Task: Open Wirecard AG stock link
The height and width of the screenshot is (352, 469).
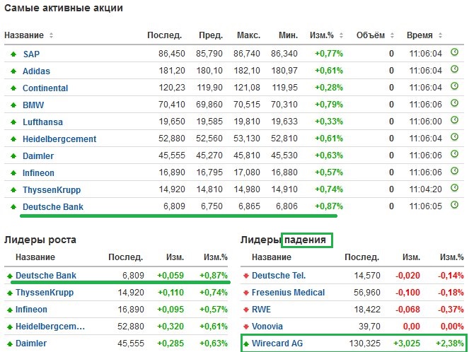Action: coord(277,344)
